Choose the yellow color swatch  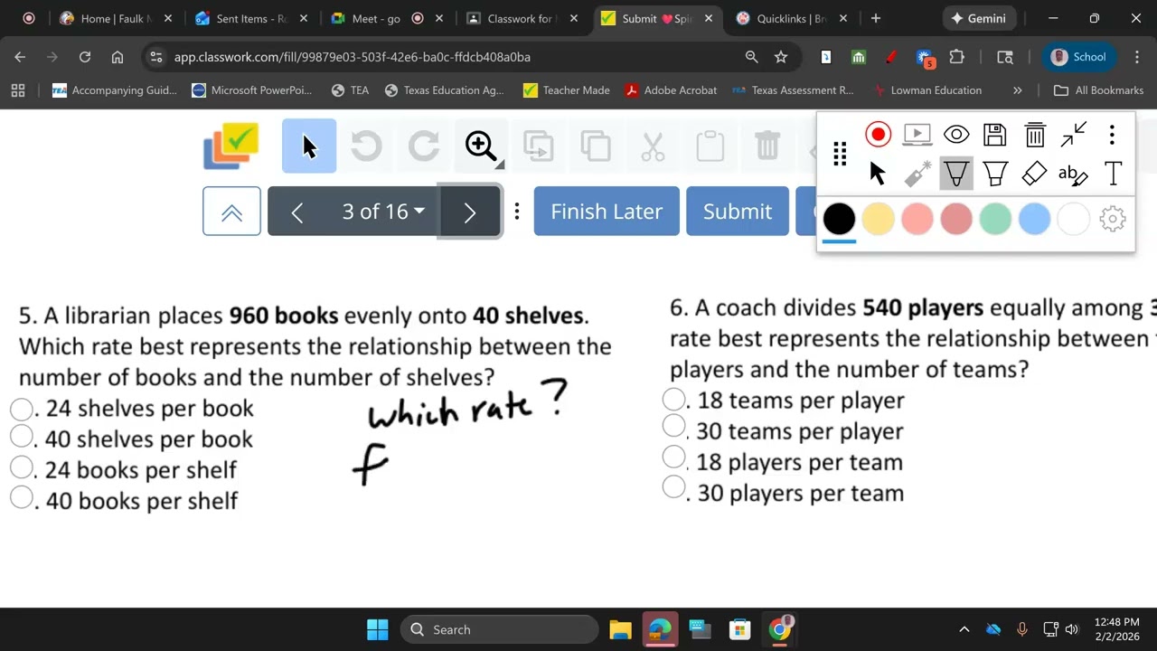[878, 219]
